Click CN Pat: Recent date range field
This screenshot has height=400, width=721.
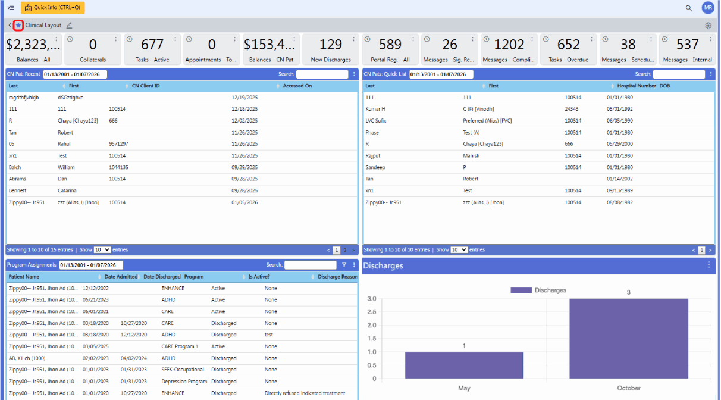(74, 74)
